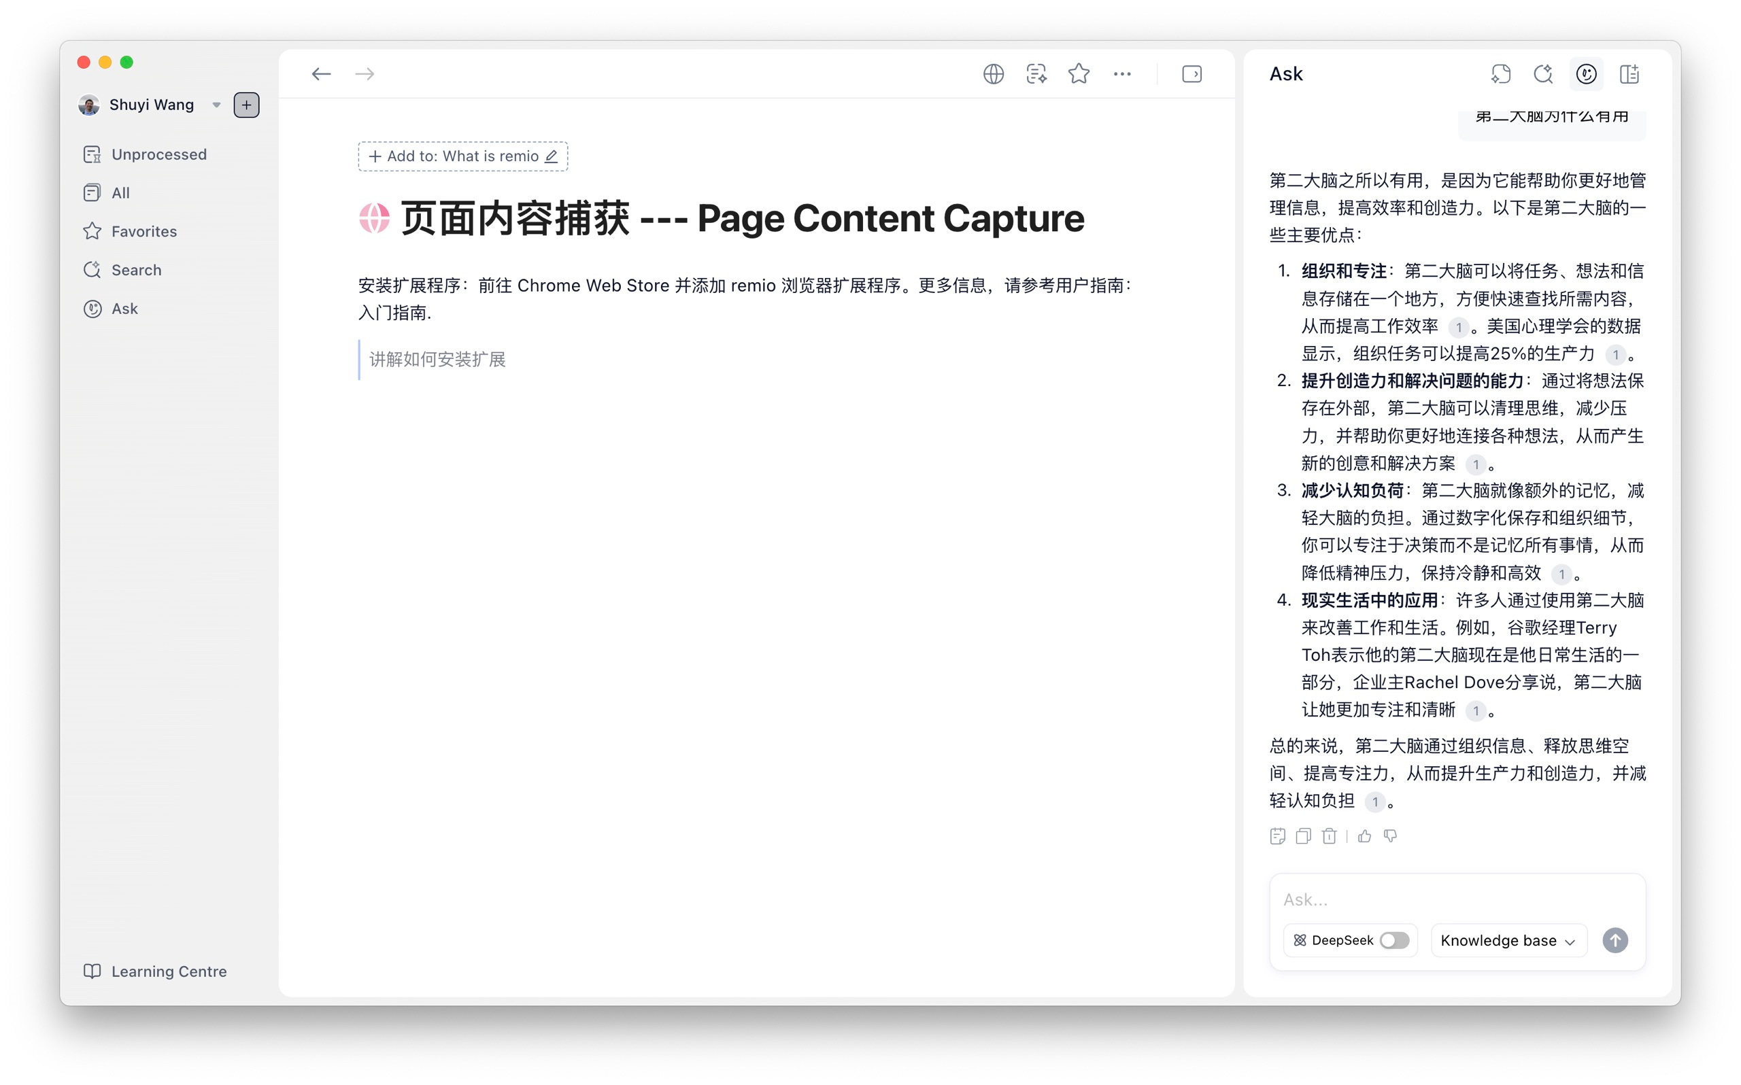Open the Learning Centre link
Image resolution: width=1741 pixels, height=1085 pixels.
click(x=168, y=971)
